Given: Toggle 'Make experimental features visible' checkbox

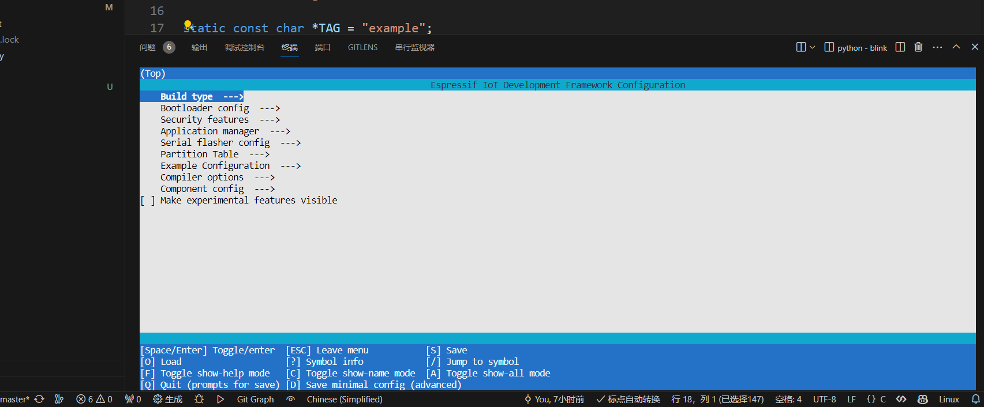Looking at the screenshot, I should pos(148,201).
